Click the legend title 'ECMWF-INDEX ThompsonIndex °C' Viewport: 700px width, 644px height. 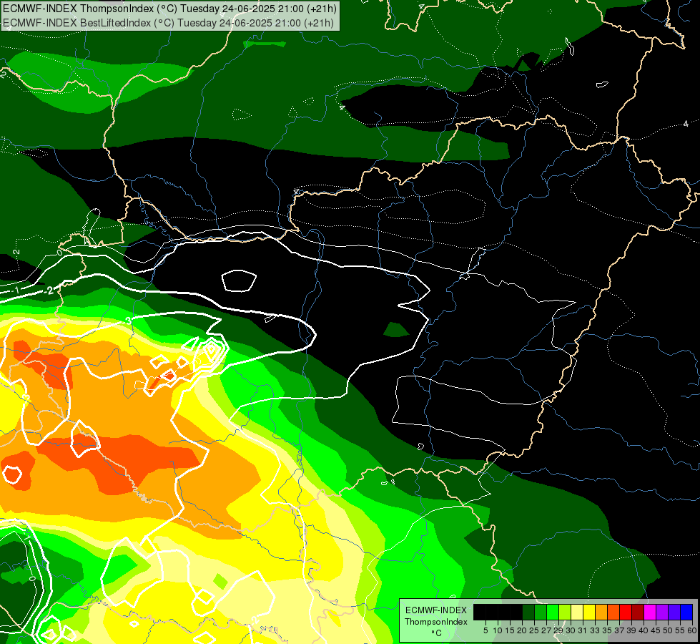[436, 622]
